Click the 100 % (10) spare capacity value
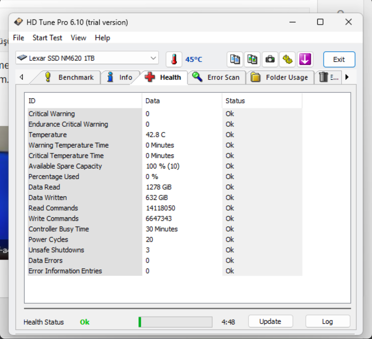 click(163, 166)
